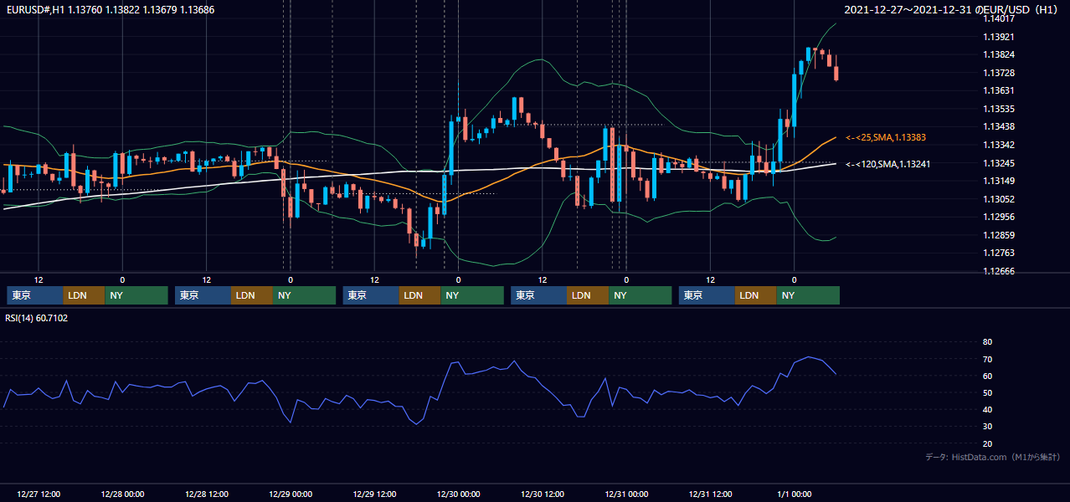The width and height of the screenshot is (1070, 502).
Task: Click the 12/30 00:00 time axis label
Action: (x=458, y=494)
